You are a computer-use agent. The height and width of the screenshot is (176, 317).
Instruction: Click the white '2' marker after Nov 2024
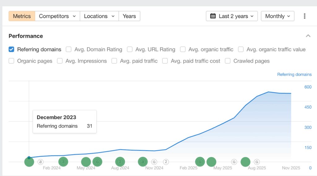pos(166,161)
